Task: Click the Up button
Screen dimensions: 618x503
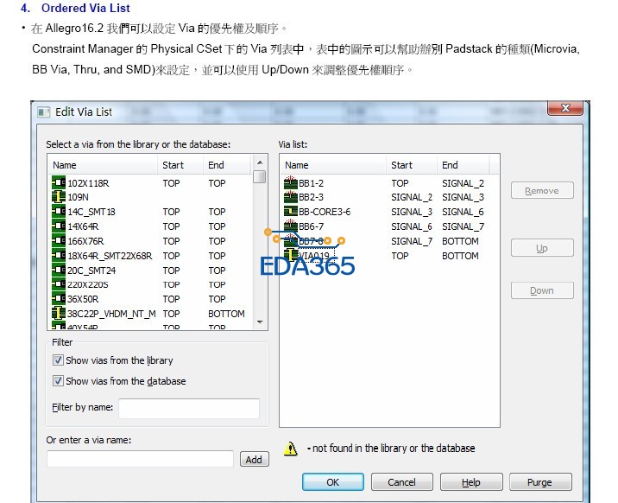Action: click(x=542, y=248)
